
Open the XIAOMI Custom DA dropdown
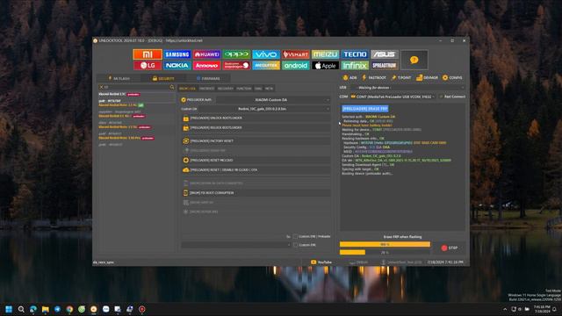(272, 99)
